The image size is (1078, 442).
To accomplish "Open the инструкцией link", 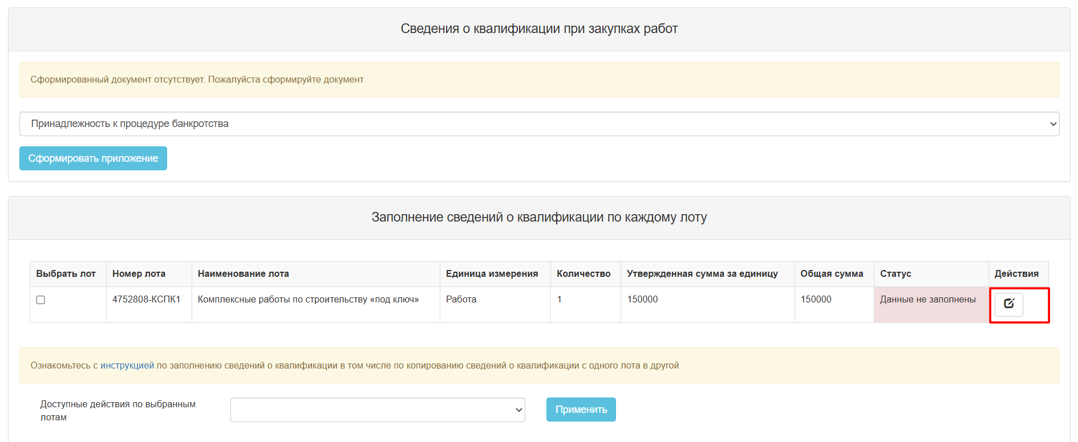I will tap(127, 365).
